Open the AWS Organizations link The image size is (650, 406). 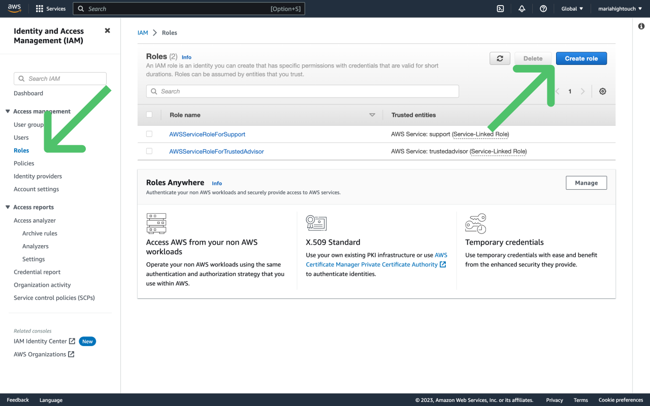coord(40,354)
